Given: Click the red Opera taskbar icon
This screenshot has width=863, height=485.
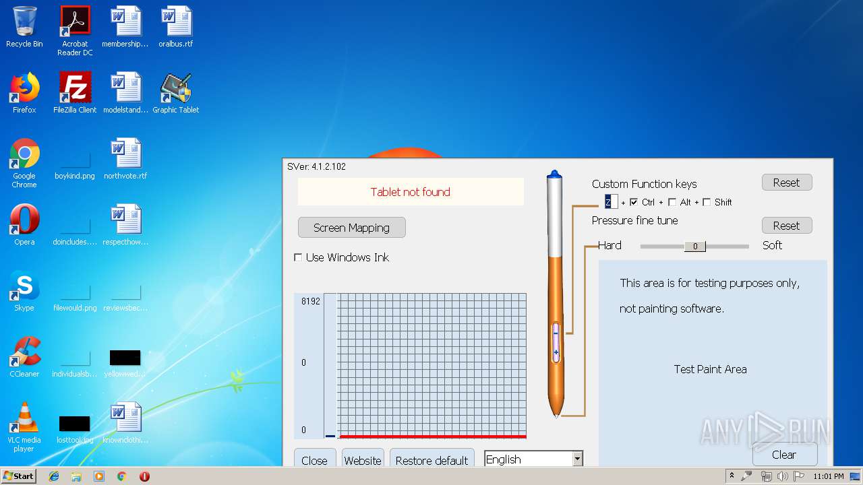Looking at the screenshot, I should [144, 476].
